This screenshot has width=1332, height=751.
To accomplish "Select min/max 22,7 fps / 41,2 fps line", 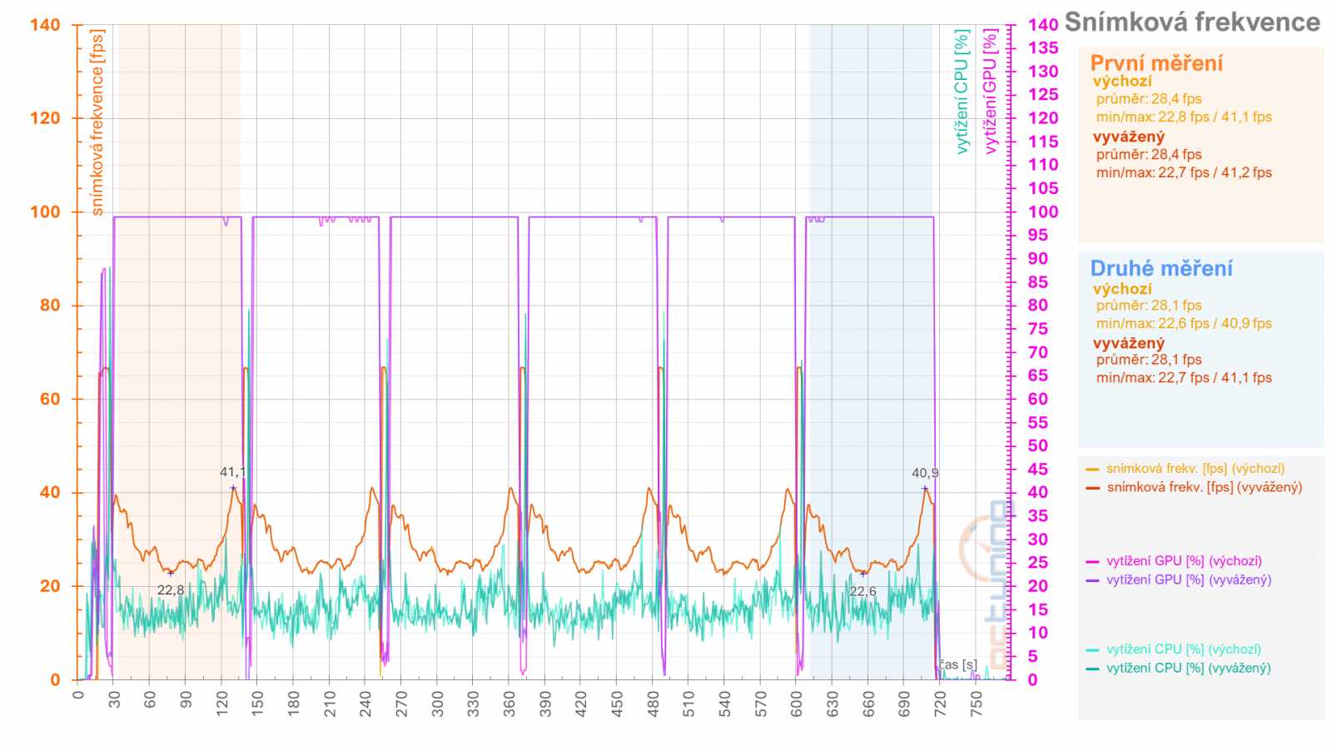I will coord(1184,172).
